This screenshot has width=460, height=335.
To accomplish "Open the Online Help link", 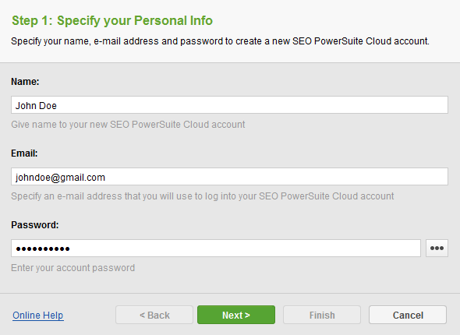I will 38,316.
